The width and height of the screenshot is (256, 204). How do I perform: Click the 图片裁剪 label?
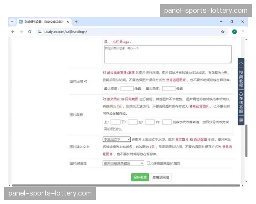76,115
